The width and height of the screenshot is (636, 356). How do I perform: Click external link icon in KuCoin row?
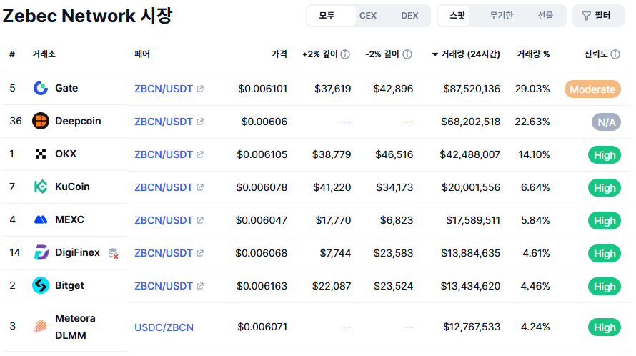(x=200, y=187)
